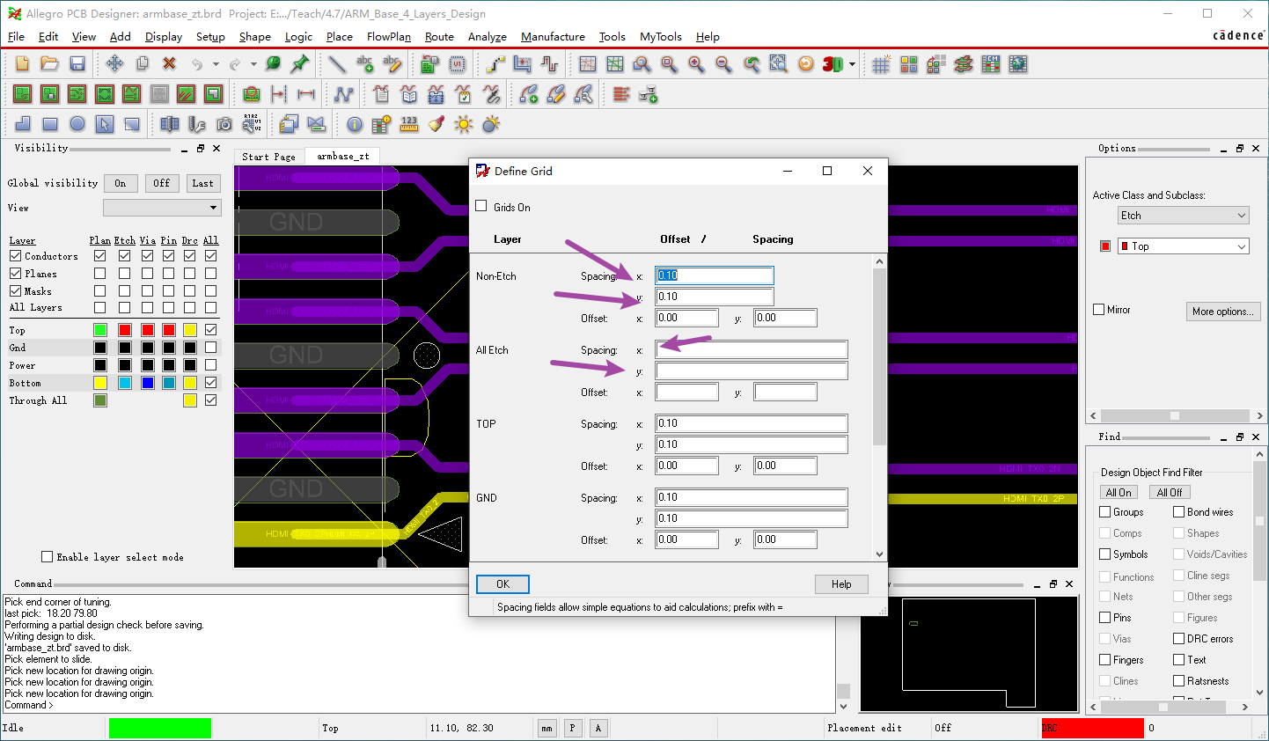Select the circle shape add icon

77,124
